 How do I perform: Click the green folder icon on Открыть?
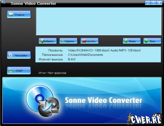click(11, 14)
